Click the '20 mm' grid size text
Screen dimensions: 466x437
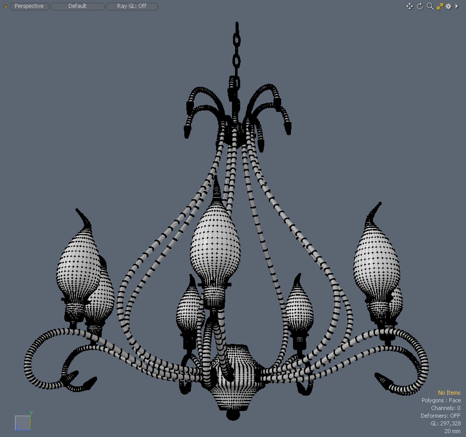click(452, 431)
